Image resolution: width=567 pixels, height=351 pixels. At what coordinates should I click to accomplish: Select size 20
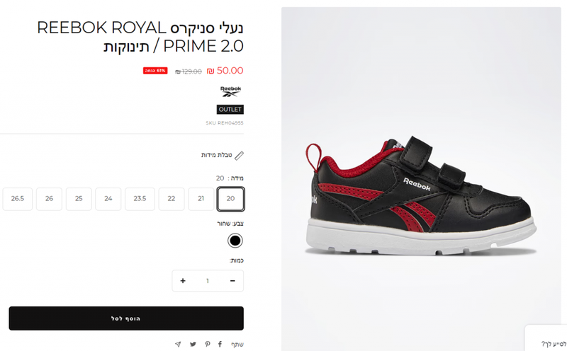pyautogui.click(x=231, y=199)
